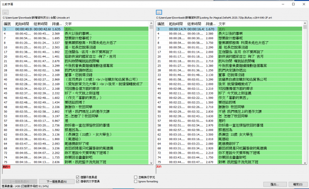Go to next difference with 下一個差異處(N)
Viewport: 309px width, 189px height.
pos(57,181)
